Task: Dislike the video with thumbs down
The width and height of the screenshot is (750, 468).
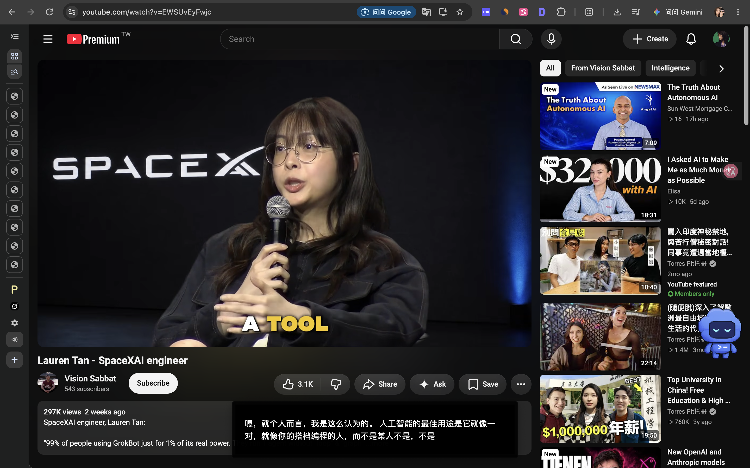Action: [336, 384]
